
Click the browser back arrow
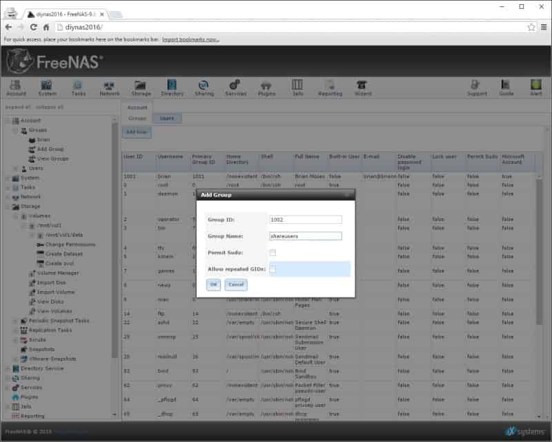click(9, 27)
